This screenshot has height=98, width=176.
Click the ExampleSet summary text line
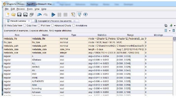click(x=38, y=31)
